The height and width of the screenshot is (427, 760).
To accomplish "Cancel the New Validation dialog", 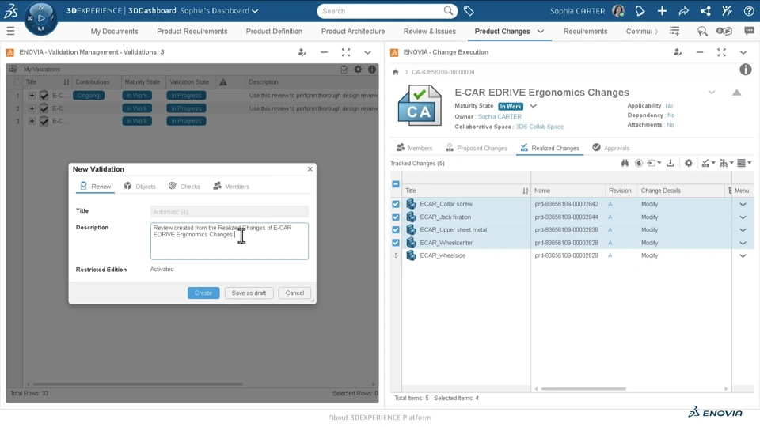I will [x=294, y=293].
